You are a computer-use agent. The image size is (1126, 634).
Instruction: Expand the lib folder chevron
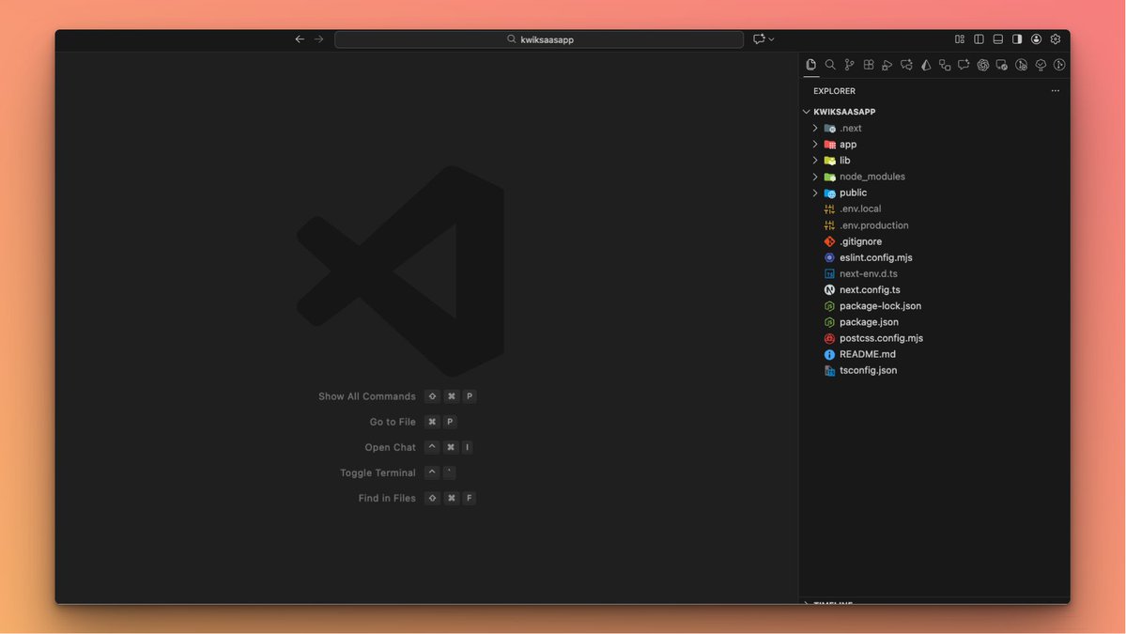pos(815,160)
